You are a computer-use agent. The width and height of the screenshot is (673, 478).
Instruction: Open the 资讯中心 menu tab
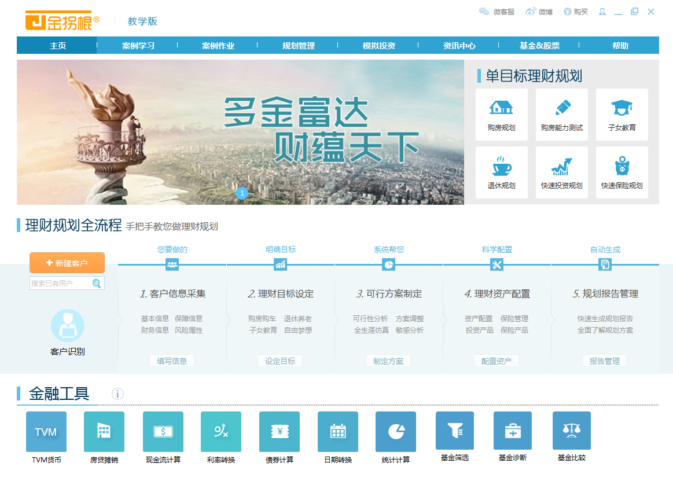click(459, 46)
